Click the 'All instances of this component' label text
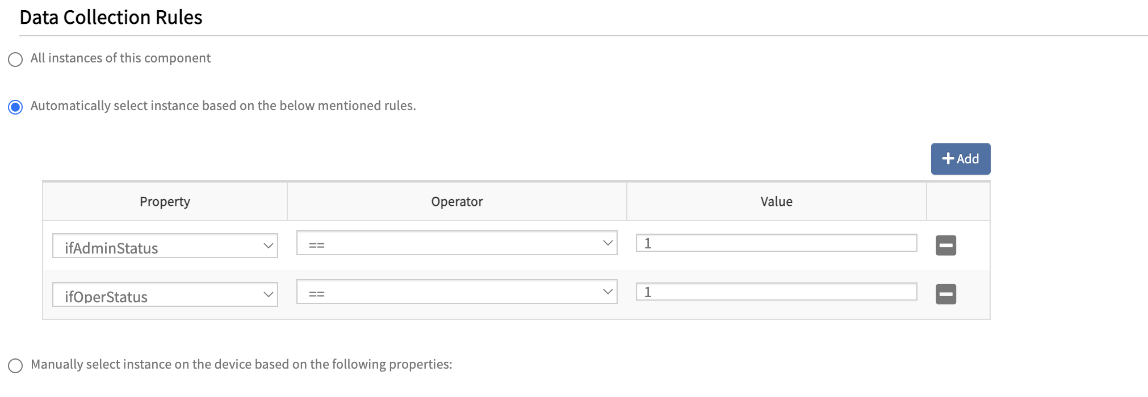 (120, 58)
